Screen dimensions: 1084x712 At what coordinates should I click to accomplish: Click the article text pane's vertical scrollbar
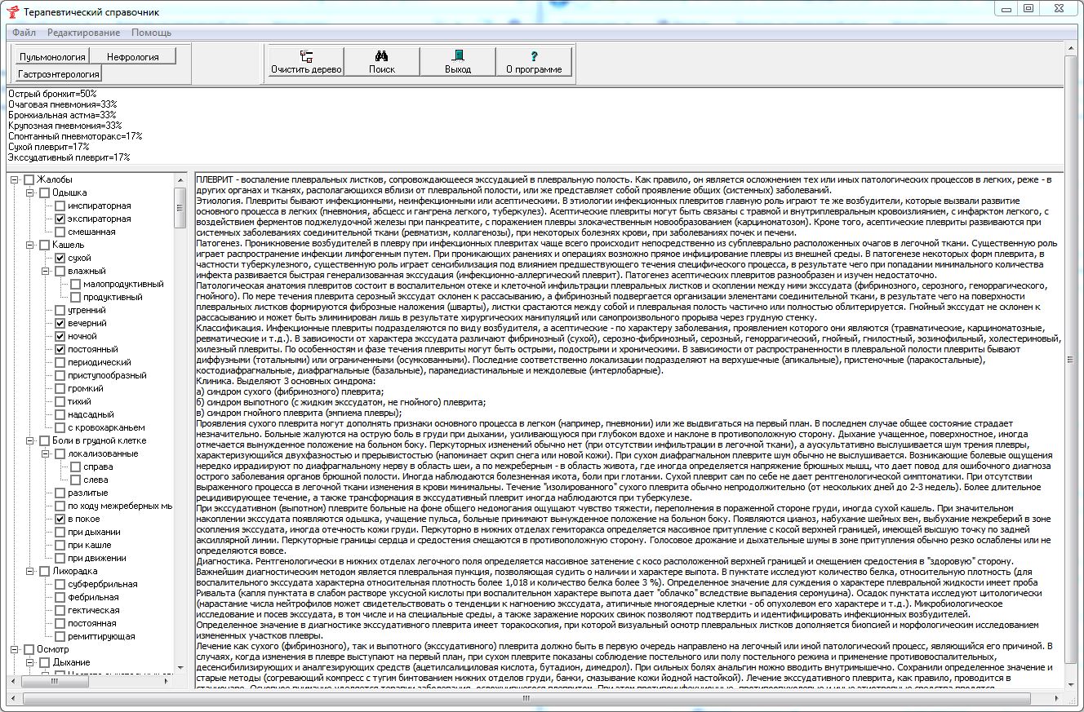pyautogui.click(x=1071, y=359)
